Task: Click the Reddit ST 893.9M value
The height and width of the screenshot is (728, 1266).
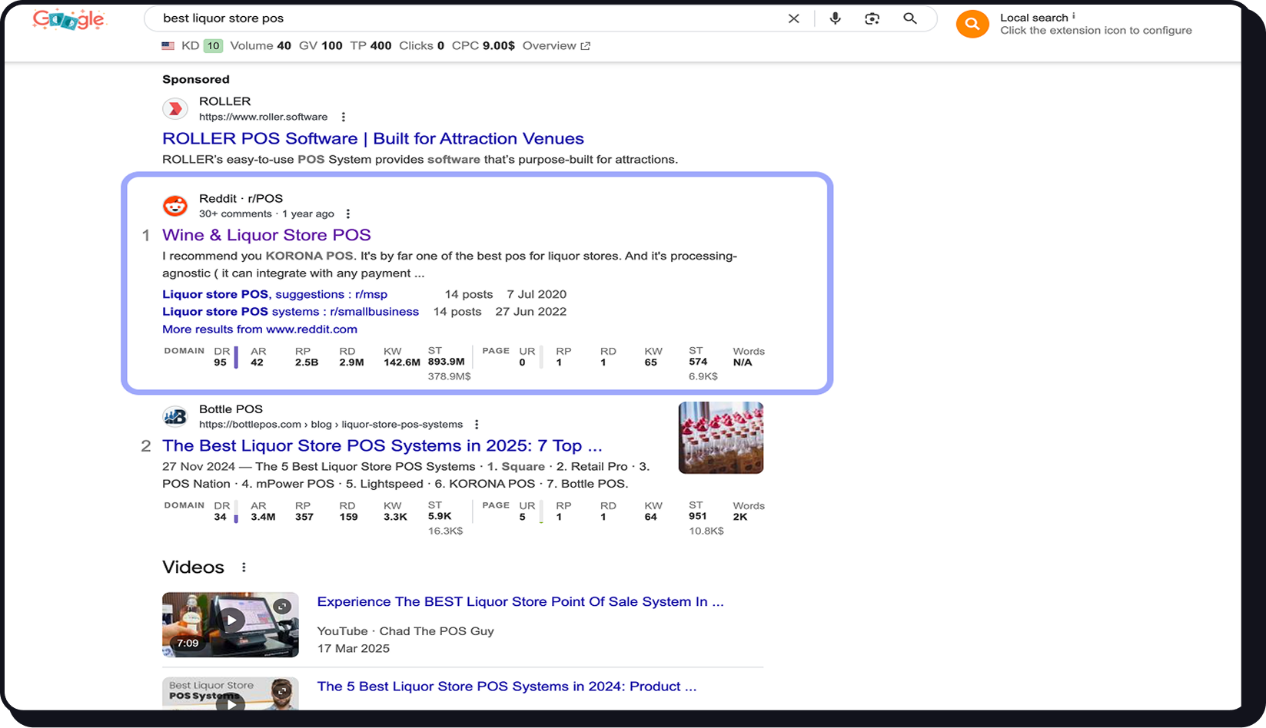Action: coord(447,362)
